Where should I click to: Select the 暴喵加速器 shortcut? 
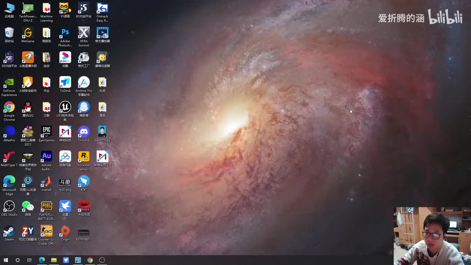pyautogui.click(x=102, y=60)
